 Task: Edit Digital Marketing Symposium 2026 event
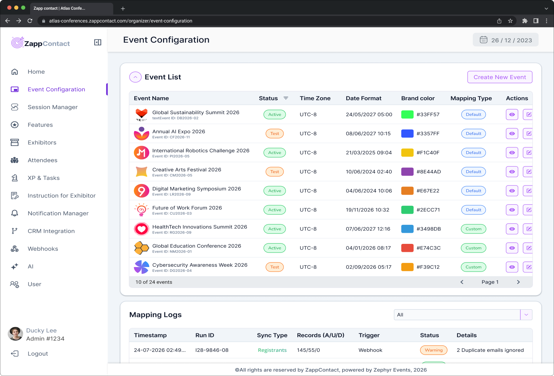[528, 191]
